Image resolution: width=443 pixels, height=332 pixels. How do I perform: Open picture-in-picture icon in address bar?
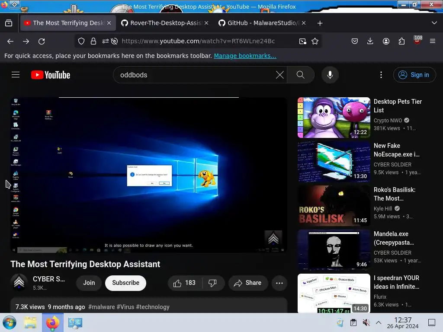click(x=302, y=41)
